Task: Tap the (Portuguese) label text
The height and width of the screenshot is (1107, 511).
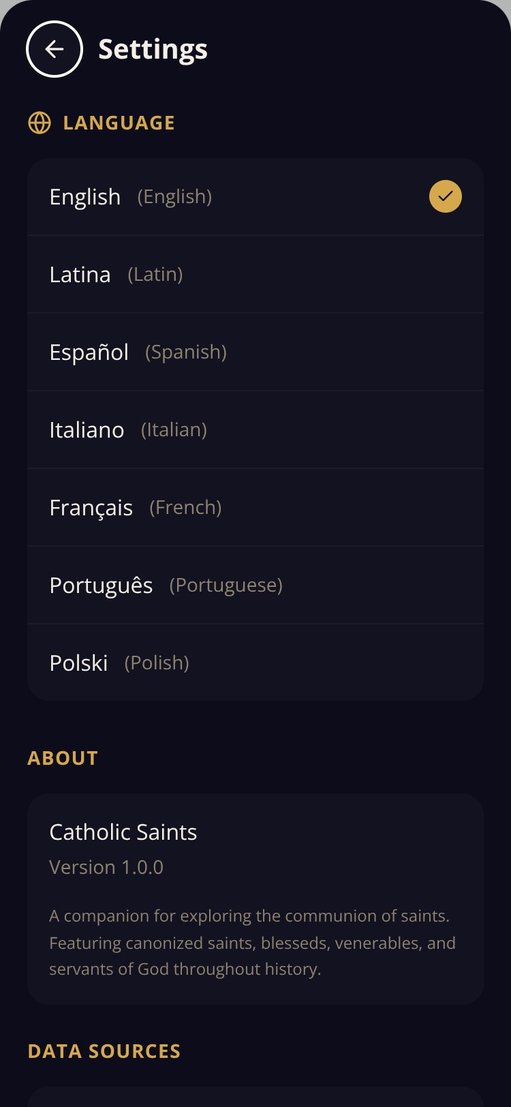Action: coord(226,585)
